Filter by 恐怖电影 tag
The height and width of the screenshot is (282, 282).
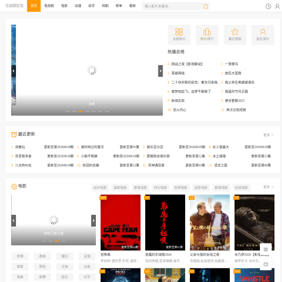[x=181, y=188]
